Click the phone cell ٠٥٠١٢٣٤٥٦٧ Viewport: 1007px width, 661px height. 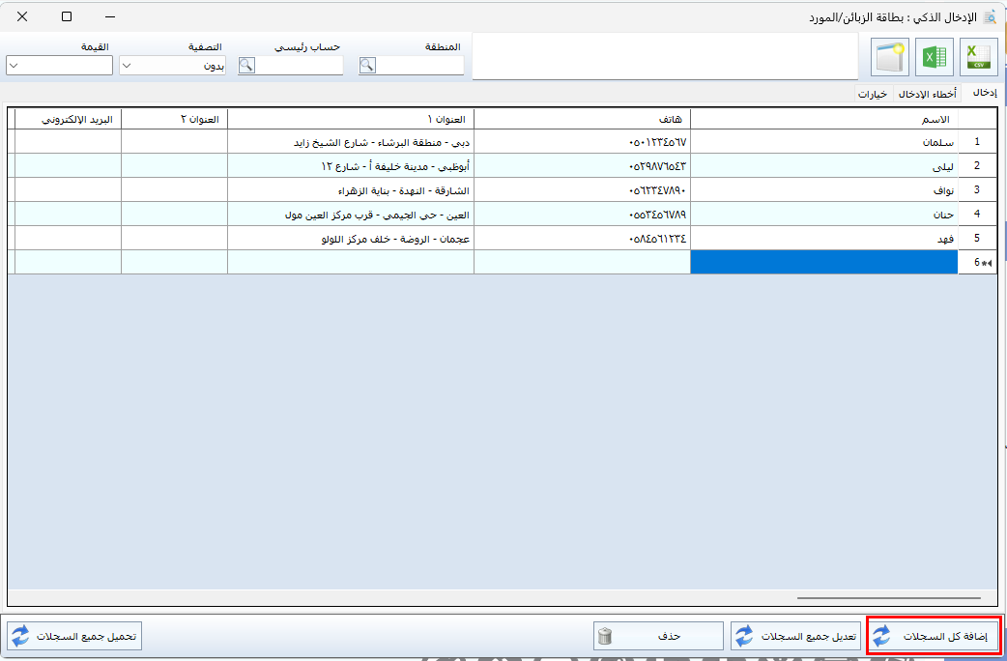pos(583,142)
